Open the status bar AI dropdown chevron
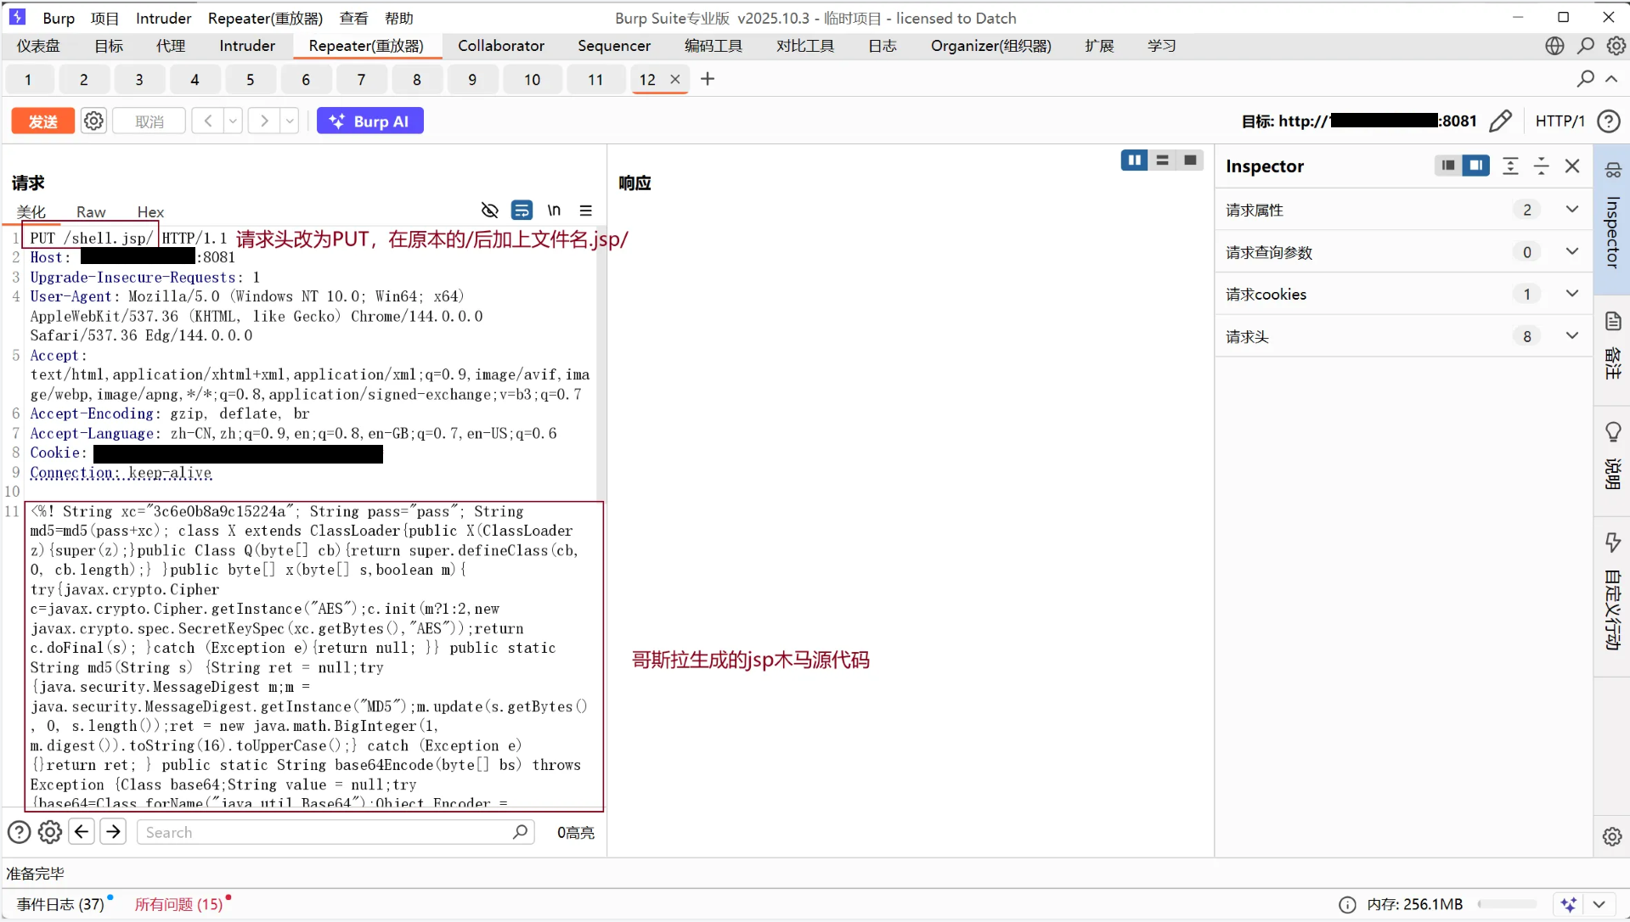Viewport: 1630px width, 922px height. (x=1599, y=904)
